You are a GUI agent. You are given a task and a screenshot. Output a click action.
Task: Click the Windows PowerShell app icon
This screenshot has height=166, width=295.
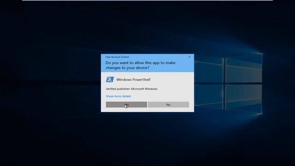coord(110,79)
